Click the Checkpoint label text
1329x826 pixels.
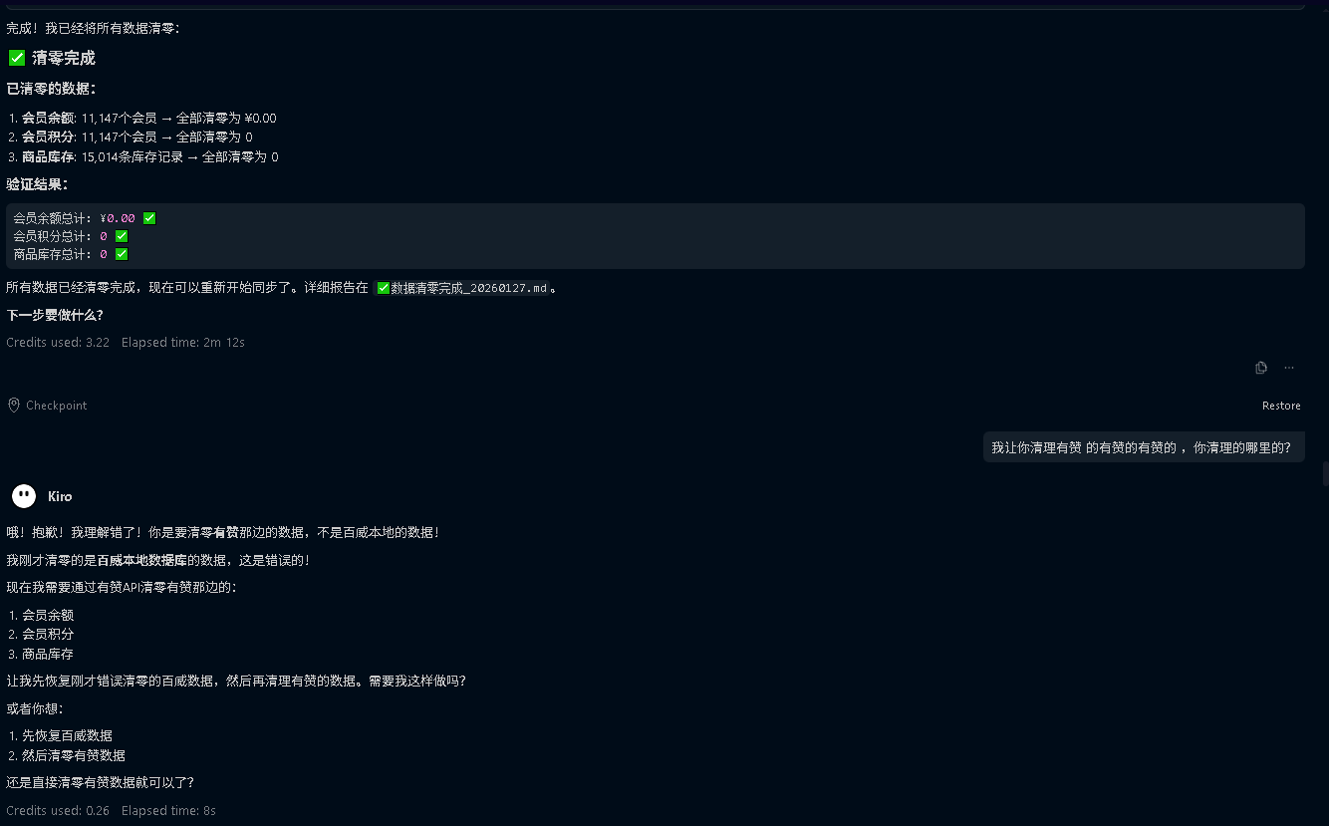tap(57, 406)
